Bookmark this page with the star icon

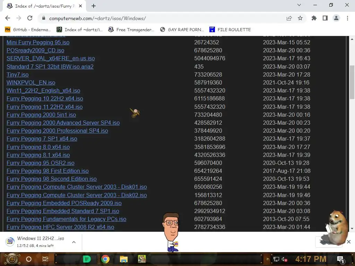(300, 18)
